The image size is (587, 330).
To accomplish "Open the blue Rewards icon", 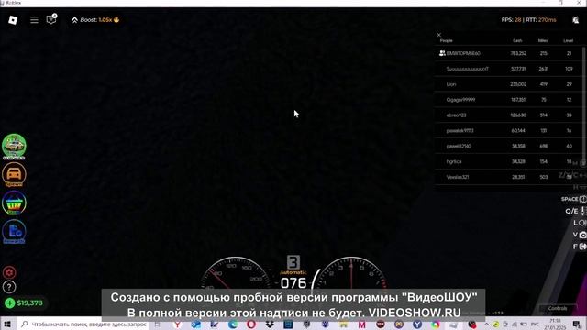I will pos(14,232).
